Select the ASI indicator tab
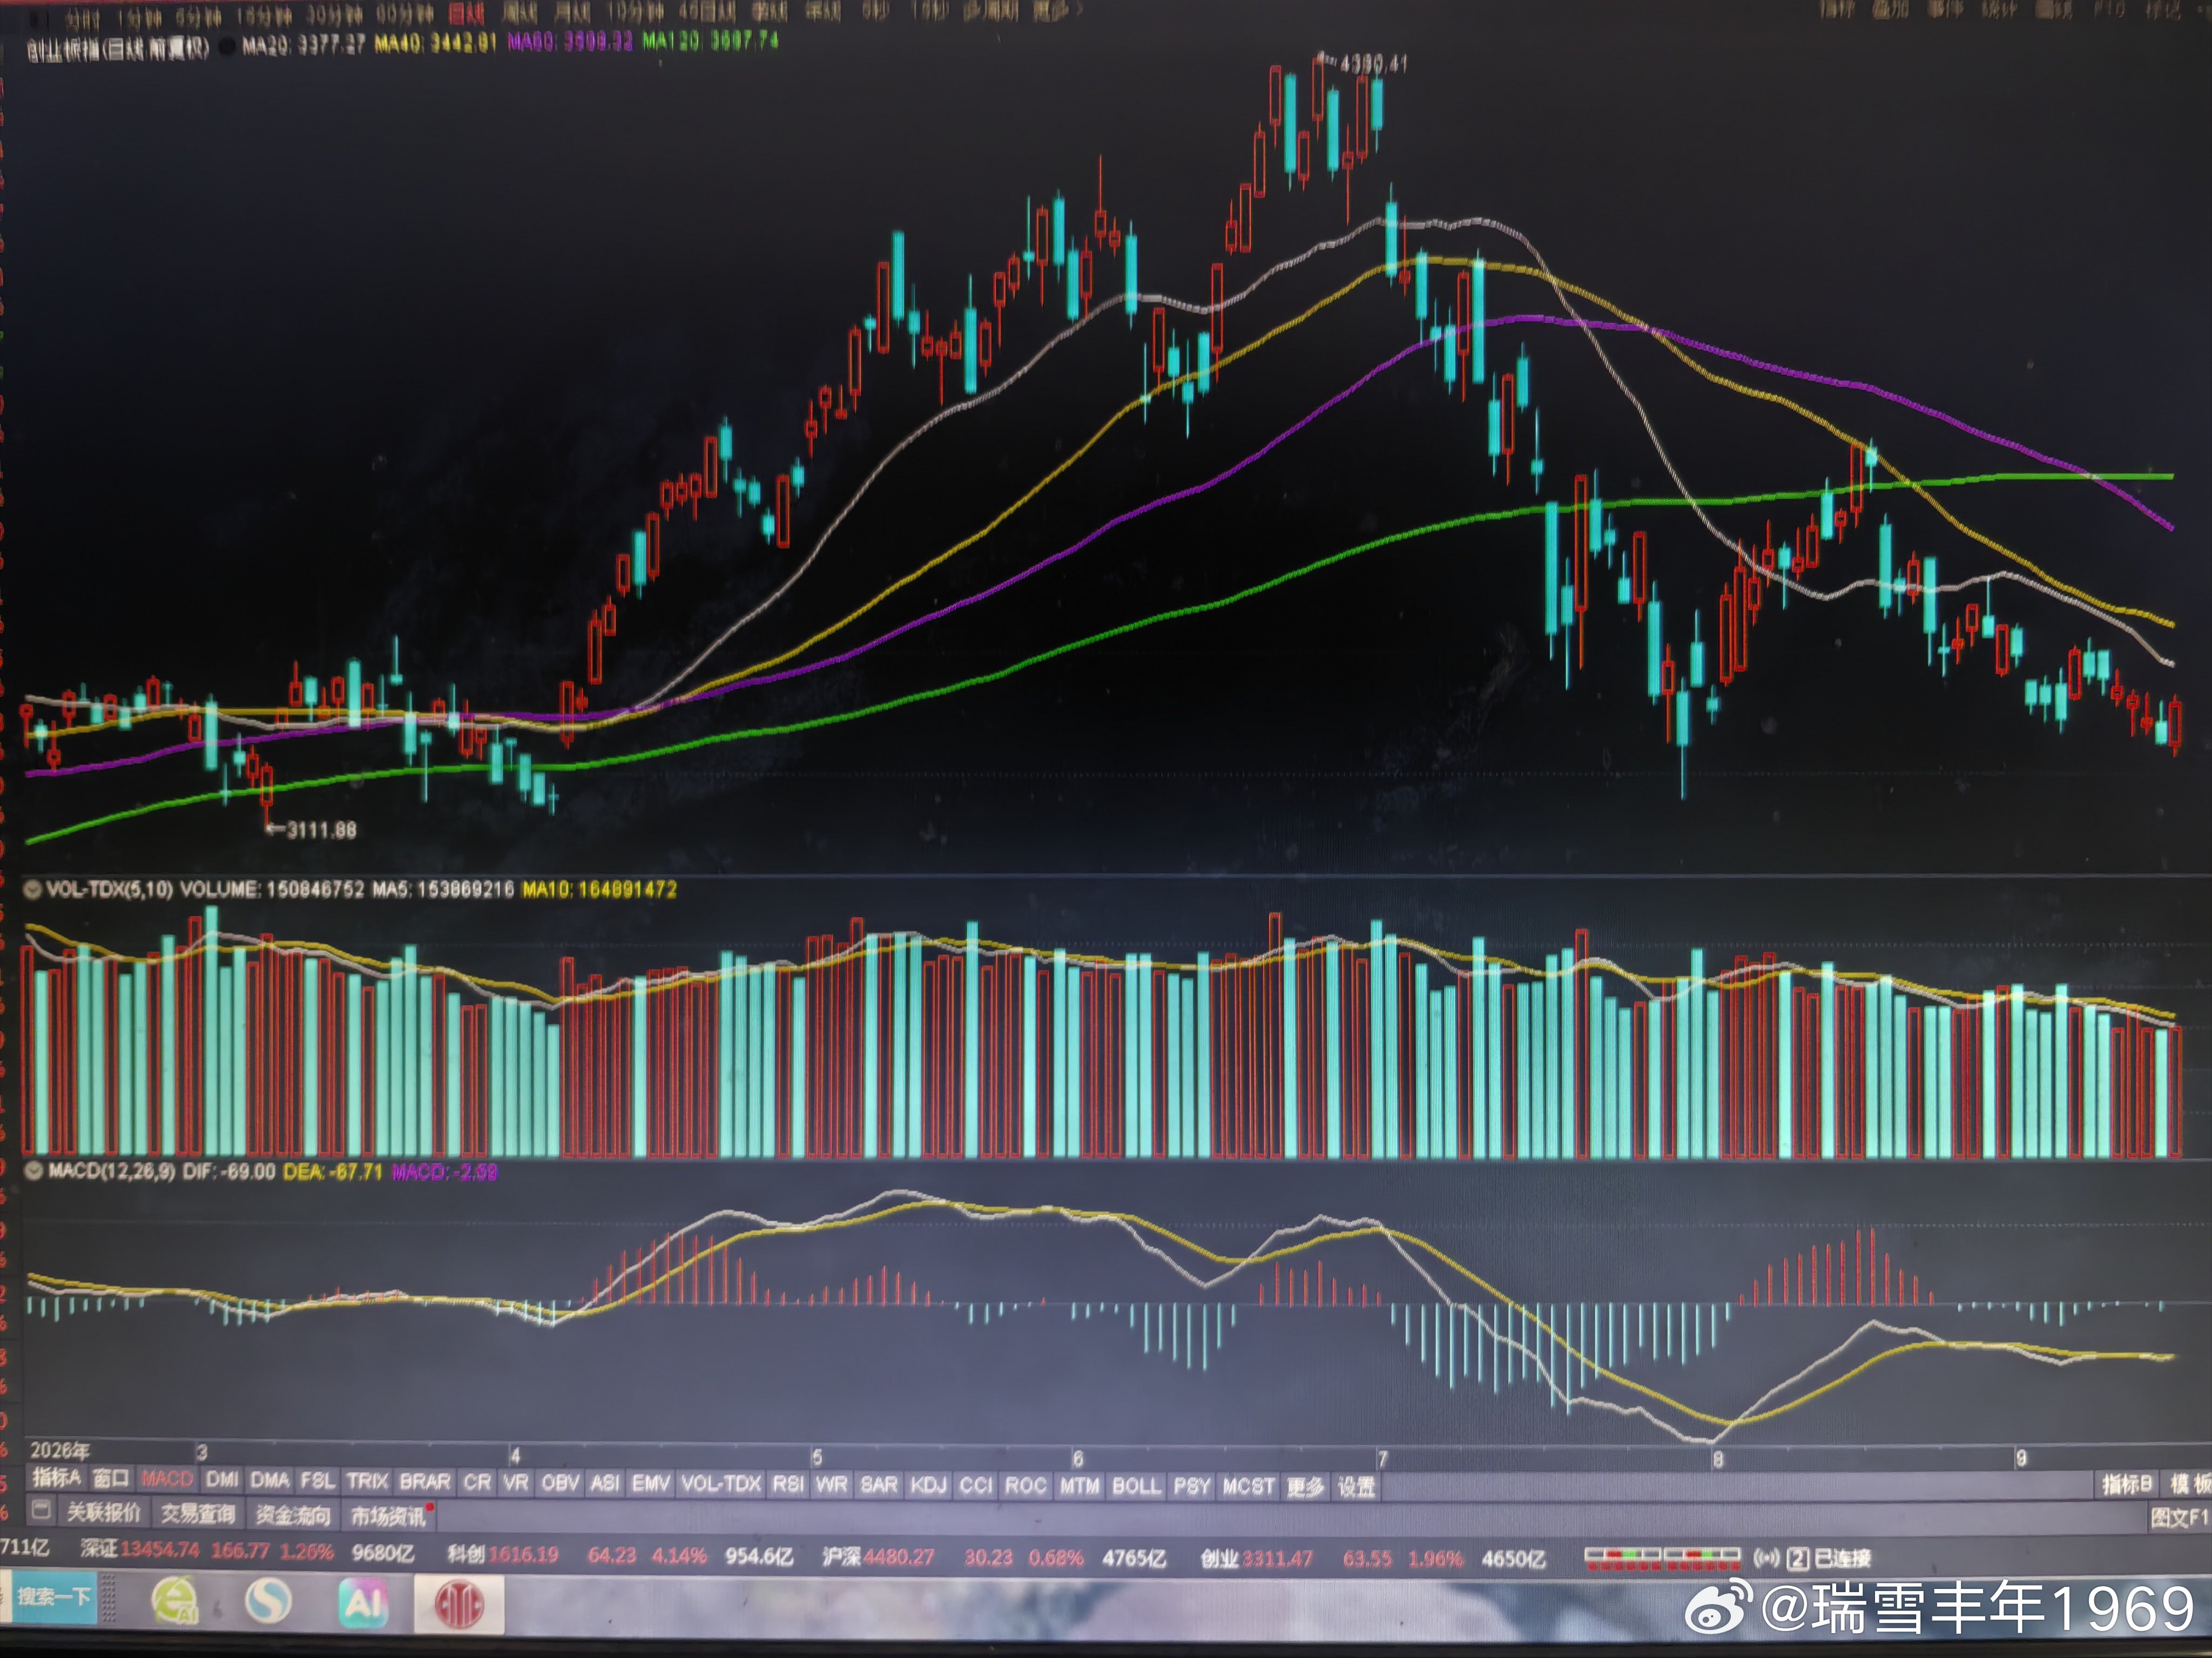This screenshot has height=1658, width=2212. pyautogui.click(x=605, y=1483)
